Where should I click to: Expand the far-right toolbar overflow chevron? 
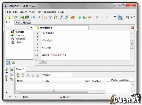point(134,16)
